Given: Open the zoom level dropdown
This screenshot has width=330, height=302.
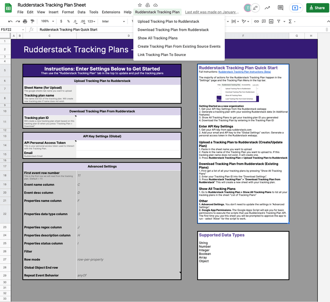Looking at the screenshot, I should 47,21.
